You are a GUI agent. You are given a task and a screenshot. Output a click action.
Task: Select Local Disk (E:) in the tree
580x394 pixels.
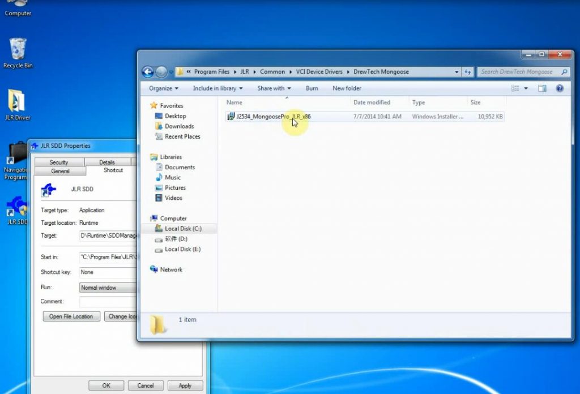click(183, 250)
